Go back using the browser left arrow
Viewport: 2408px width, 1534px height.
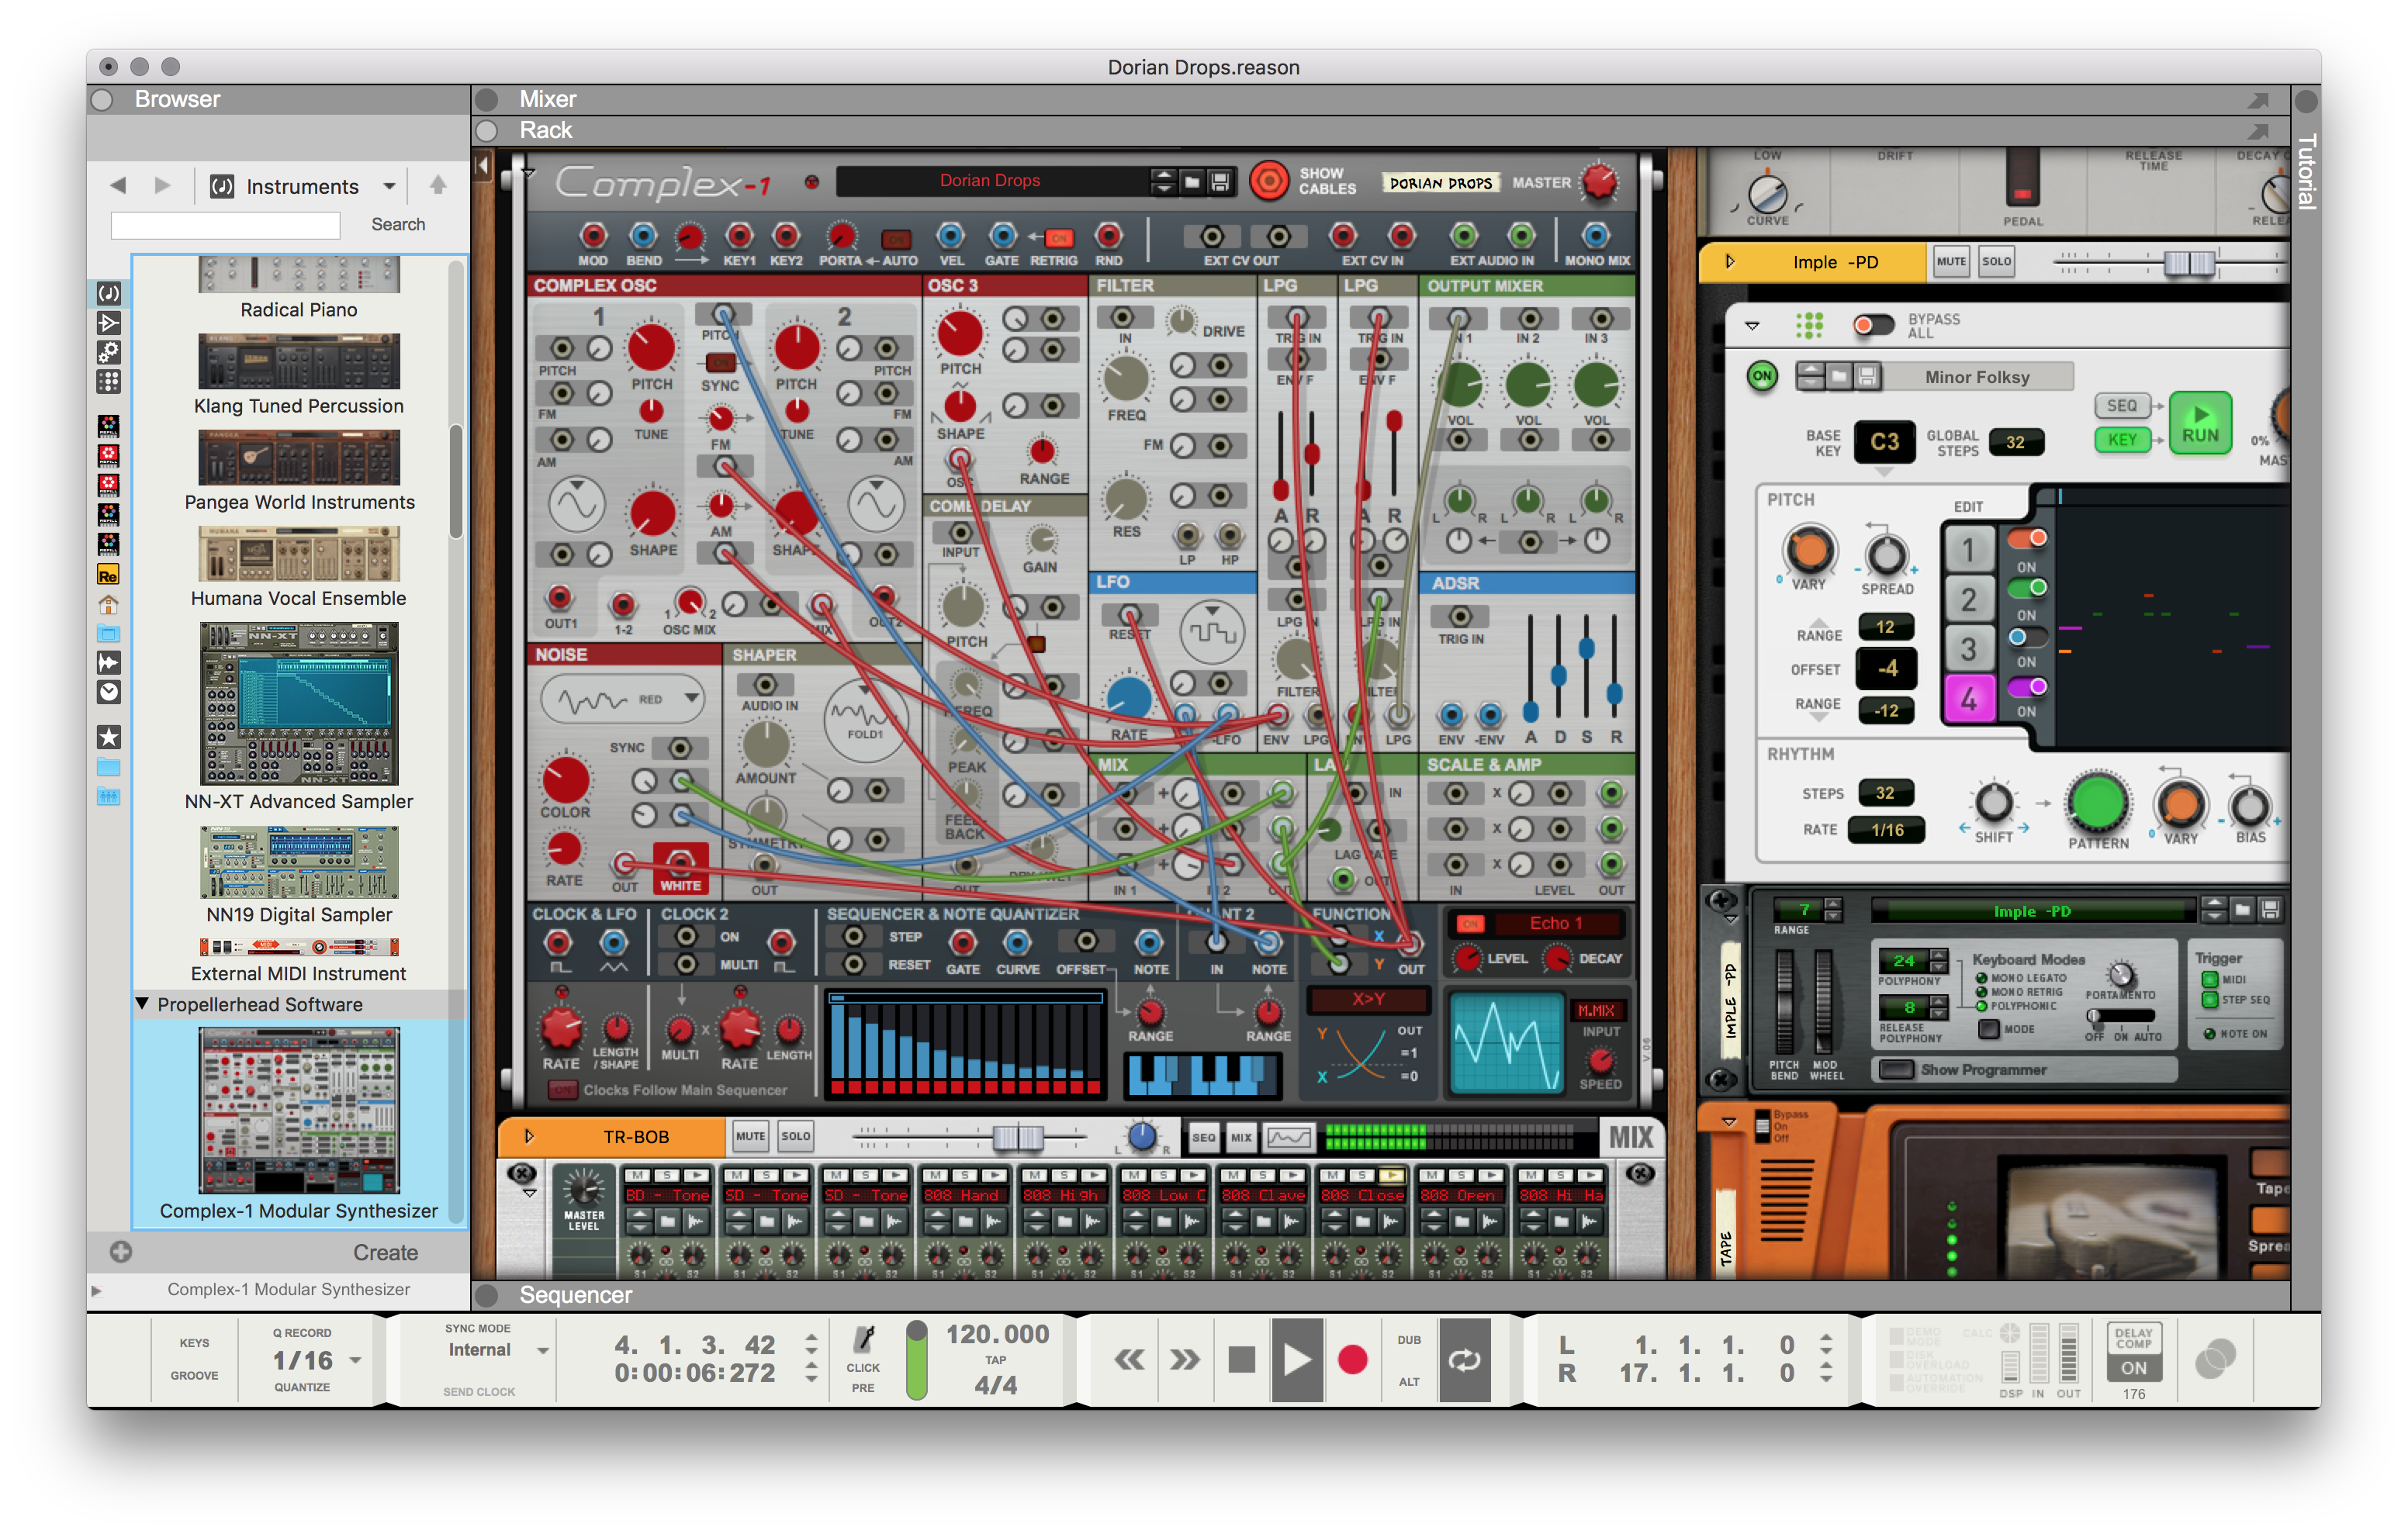(118, 186)
